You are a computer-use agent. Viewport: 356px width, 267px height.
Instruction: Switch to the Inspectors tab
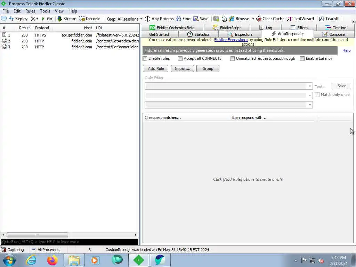tap(240, 34)
